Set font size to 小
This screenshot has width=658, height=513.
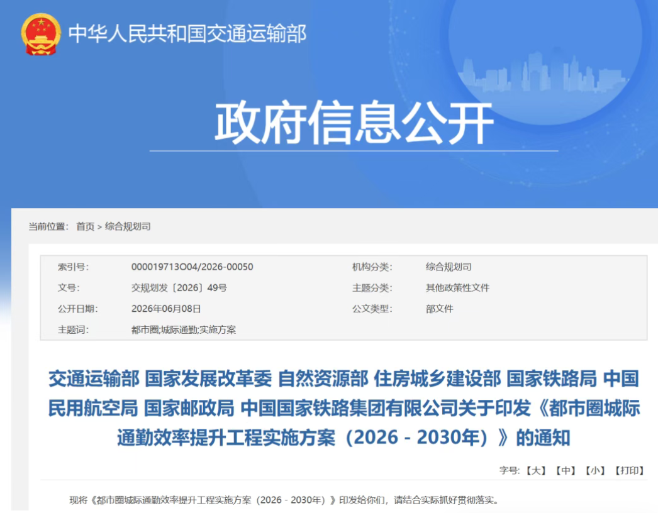[594, 471]
